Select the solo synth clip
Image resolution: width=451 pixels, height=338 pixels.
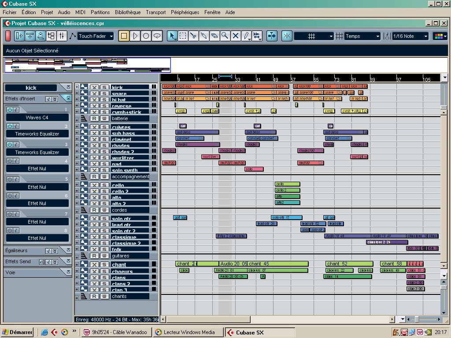click(x=254, y=169)
